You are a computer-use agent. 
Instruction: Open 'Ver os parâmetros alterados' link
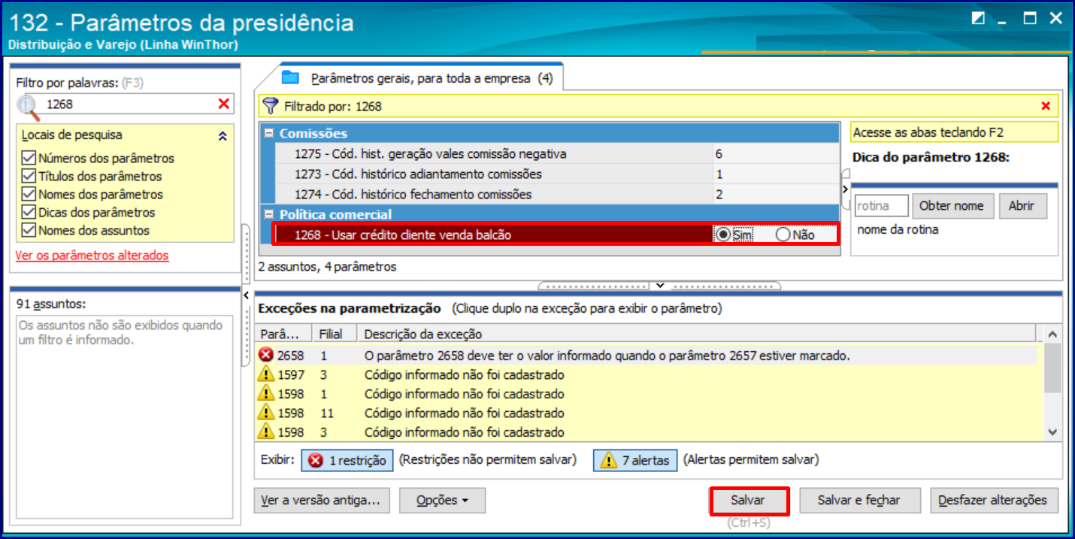(x=92, y=256)
